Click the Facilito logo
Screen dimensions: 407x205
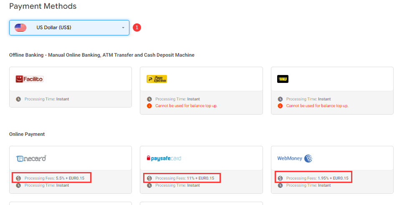click(x=30, y=79)
